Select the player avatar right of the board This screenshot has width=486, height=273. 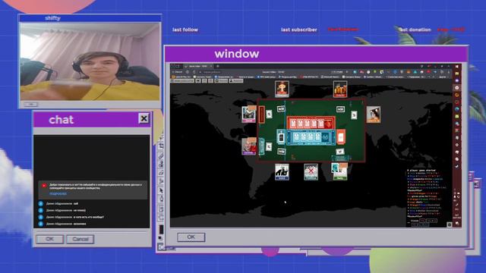(x=373, y=115)
